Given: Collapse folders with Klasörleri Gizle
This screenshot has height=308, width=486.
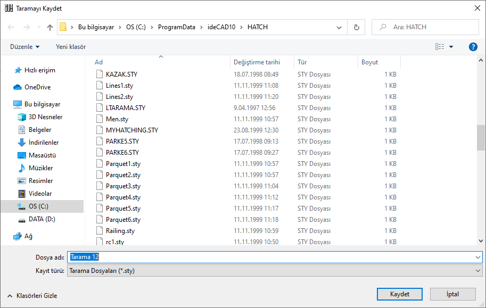Looking at the screenshot, I should pyautogui.click(x=32, y=296).
